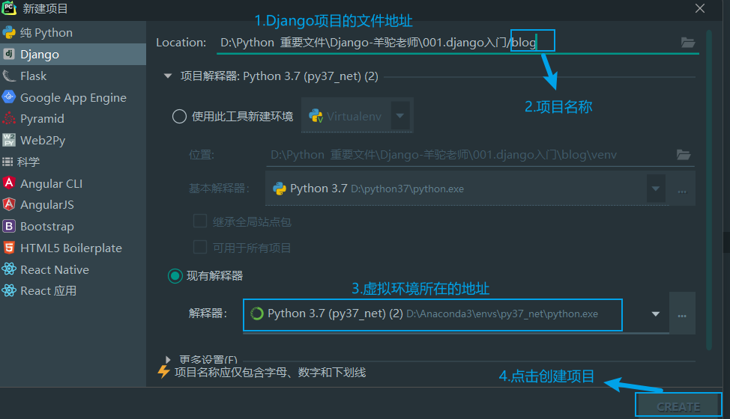Select 使用此工具新建环境 radio button
This screenshot has height=419, width=730.
pos(179,116)
